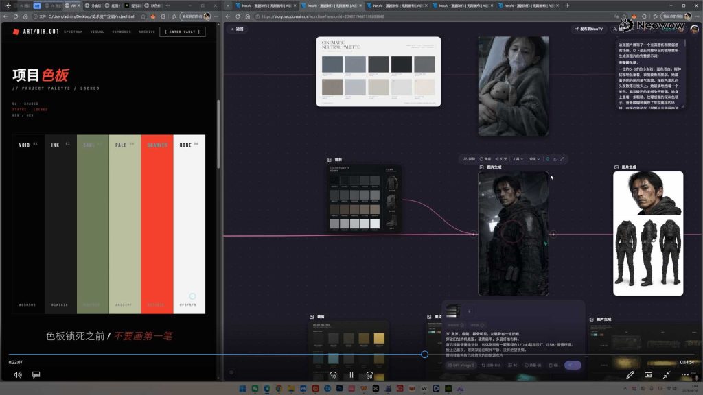The height and width of the screenshot is (395, 703).
Task: Open the 4K resolution dropdown
Action: click(x=512, y=366)
